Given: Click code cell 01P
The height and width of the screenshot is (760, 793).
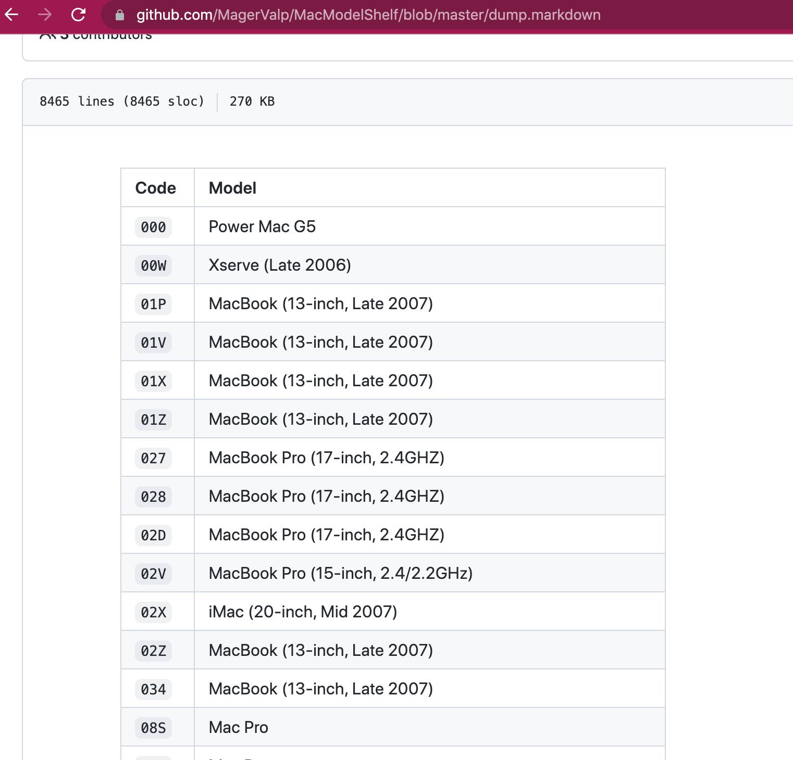Looking at the screenshot, I should 153,304.
